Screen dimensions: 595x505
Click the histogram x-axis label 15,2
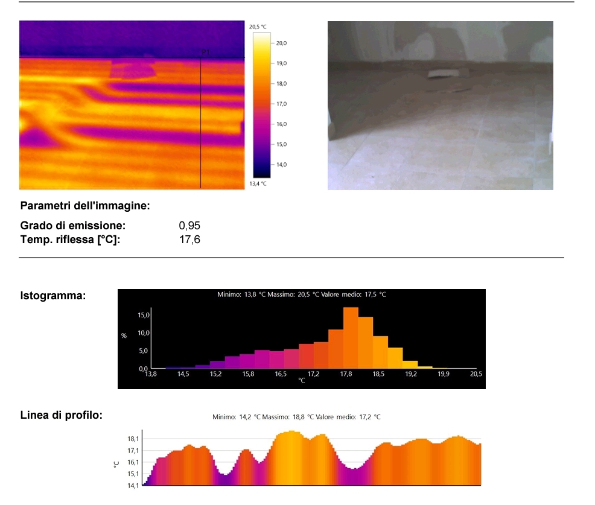click(x=215, y=374)
